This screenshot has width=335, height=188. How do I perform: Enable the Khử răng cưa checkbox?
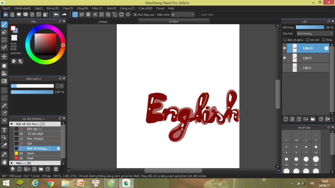coord(135,14)
